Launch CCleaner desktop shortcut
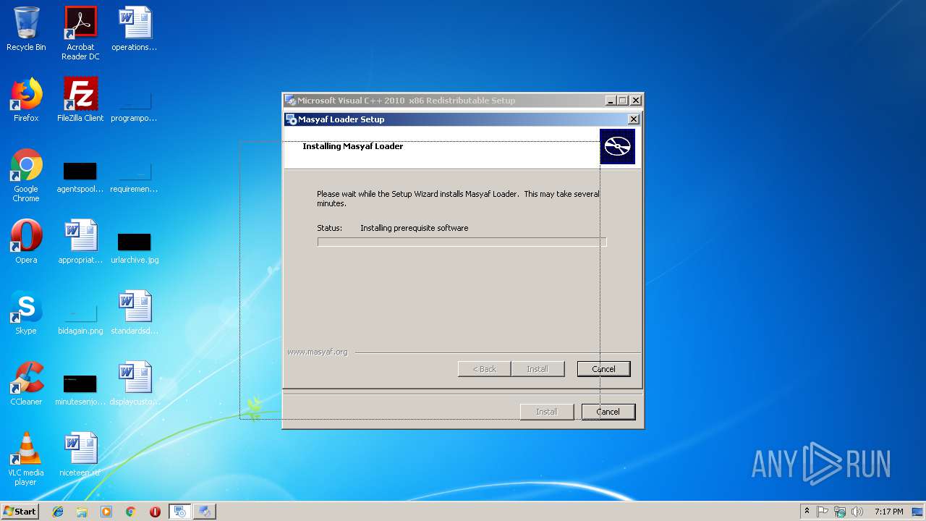Viewport: 926px width, 521px height. pos(26,384)
